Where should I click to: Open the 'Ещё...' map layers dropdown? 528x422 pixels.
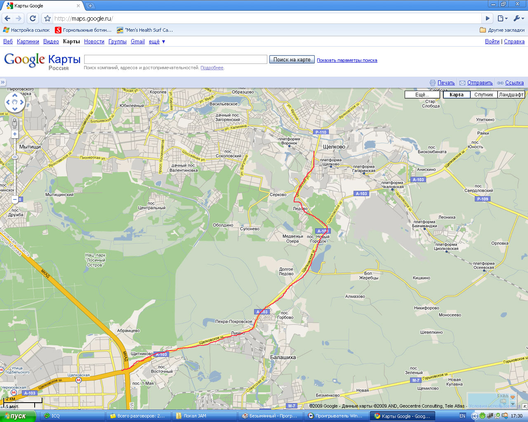tap(422, 94)
